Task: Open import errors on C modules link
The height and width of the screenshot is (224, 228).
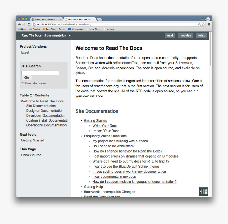Action: pos(135,156)
